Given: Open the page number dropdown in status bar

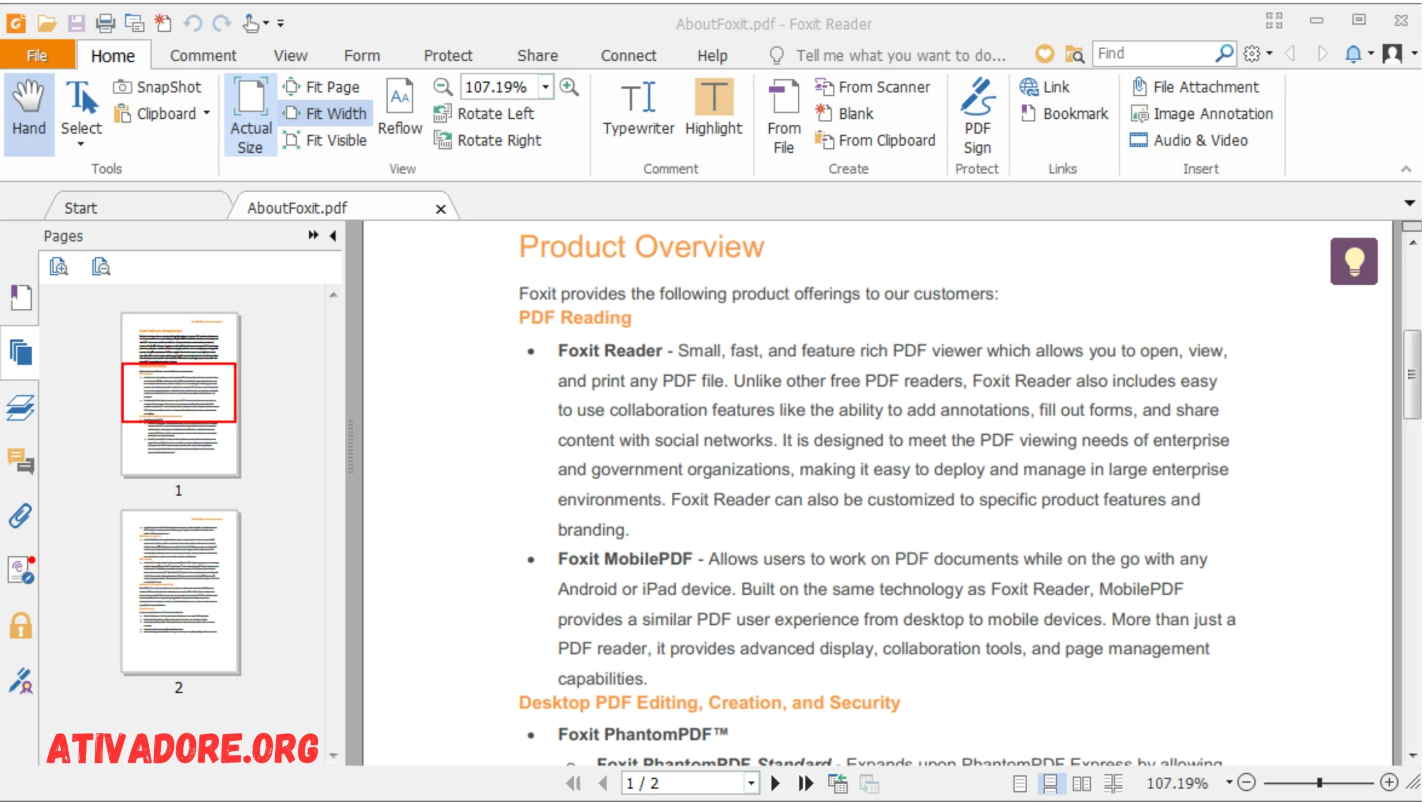Looking at the screenshot, I should point(751,784).
